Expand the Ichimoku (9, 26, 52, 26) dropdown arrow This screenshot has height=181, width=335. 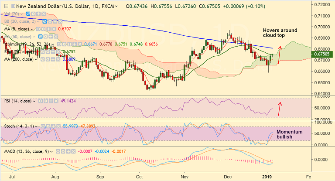[52, 44]
